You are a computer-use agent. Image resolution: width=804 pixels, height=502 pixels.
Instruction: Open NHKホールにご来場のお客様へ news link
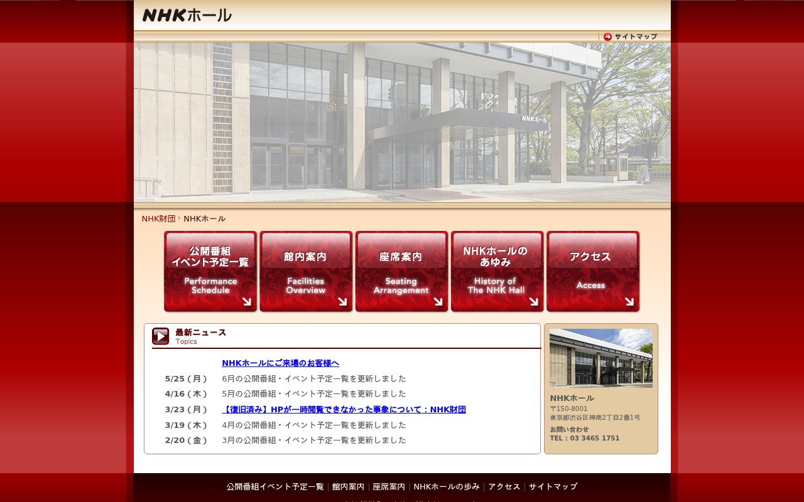point(280,363)
